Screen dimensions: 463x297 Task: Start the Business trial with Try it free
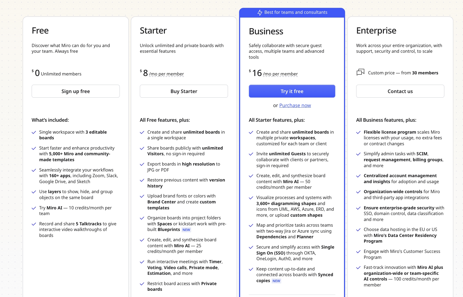[x=292, y=91]
